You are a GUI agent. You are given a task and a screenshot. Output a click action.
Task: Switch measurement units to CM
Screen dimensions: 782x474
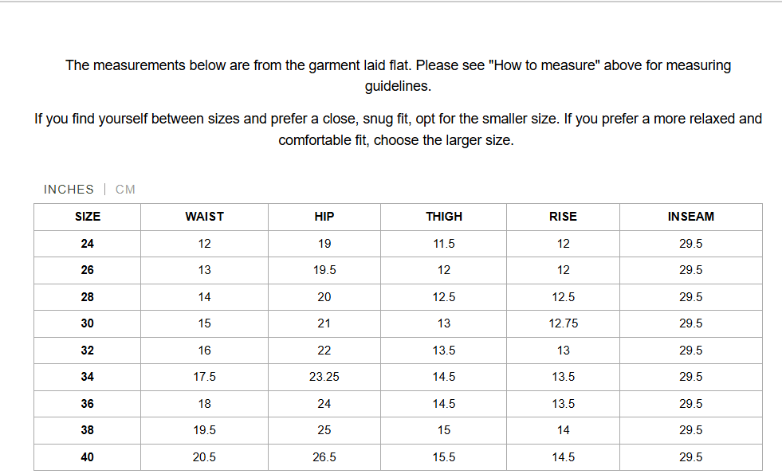[x=125, y=190]
